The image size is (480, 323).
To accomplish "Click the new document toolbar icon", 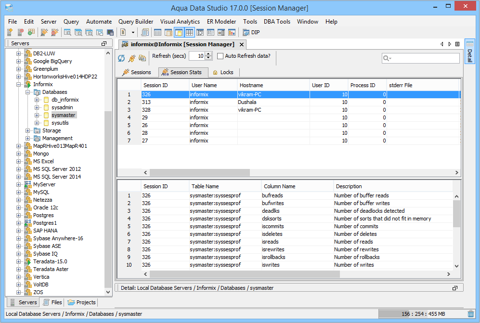I will point(123,32).
